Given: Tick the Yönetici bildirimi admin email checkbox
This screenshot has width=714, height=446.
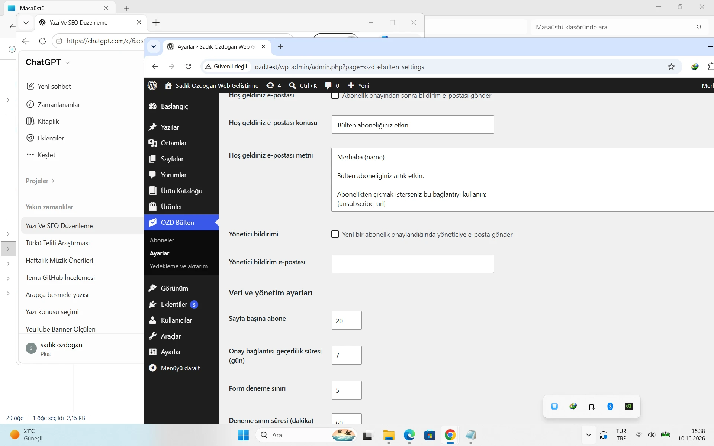Looking at the screenshot, I should (335, 234).
